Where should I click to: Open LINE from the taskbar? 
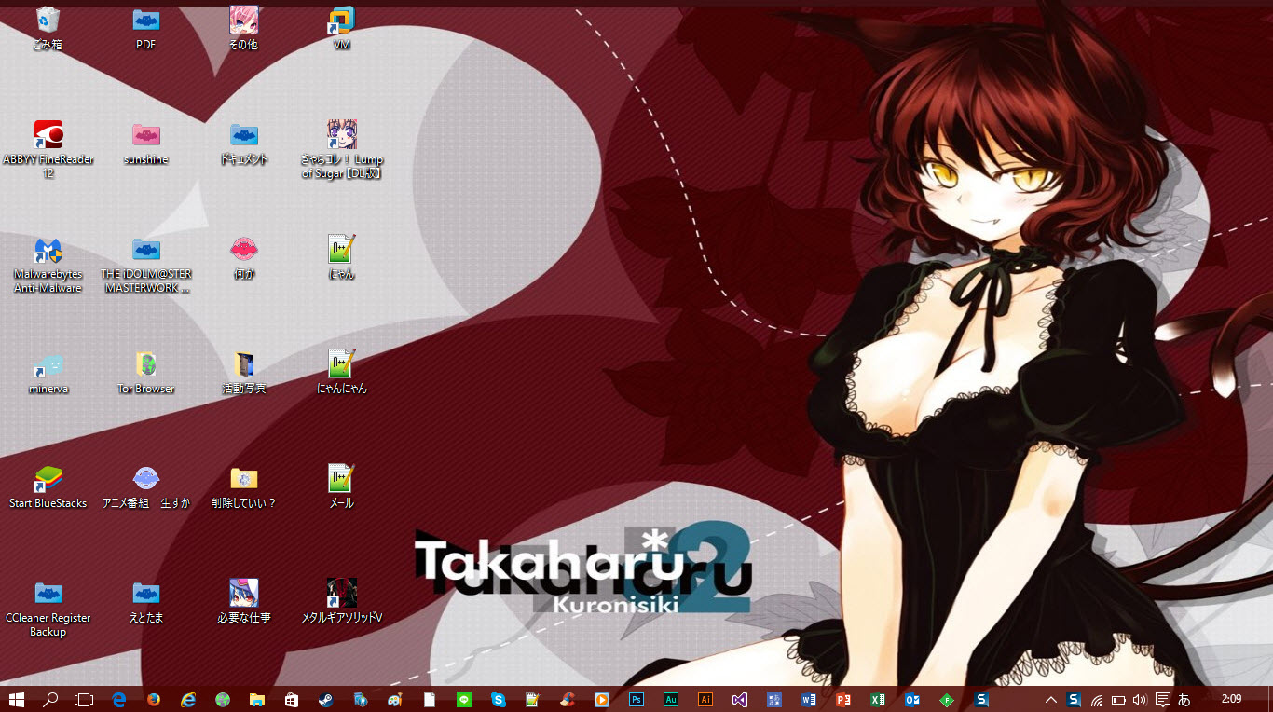[464, 699]
